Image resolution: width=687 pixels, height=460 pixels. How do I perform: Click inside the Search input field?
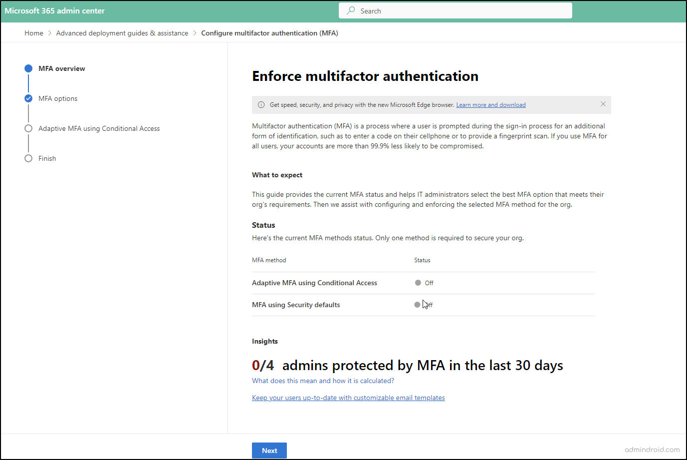point(455,10)
